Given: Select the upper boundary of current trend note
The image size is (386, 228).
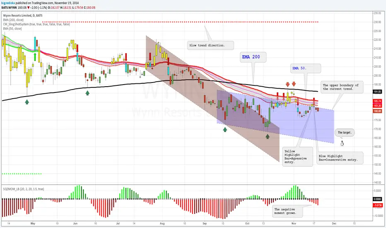Looking at the screenshot, I should click(342, 87).
